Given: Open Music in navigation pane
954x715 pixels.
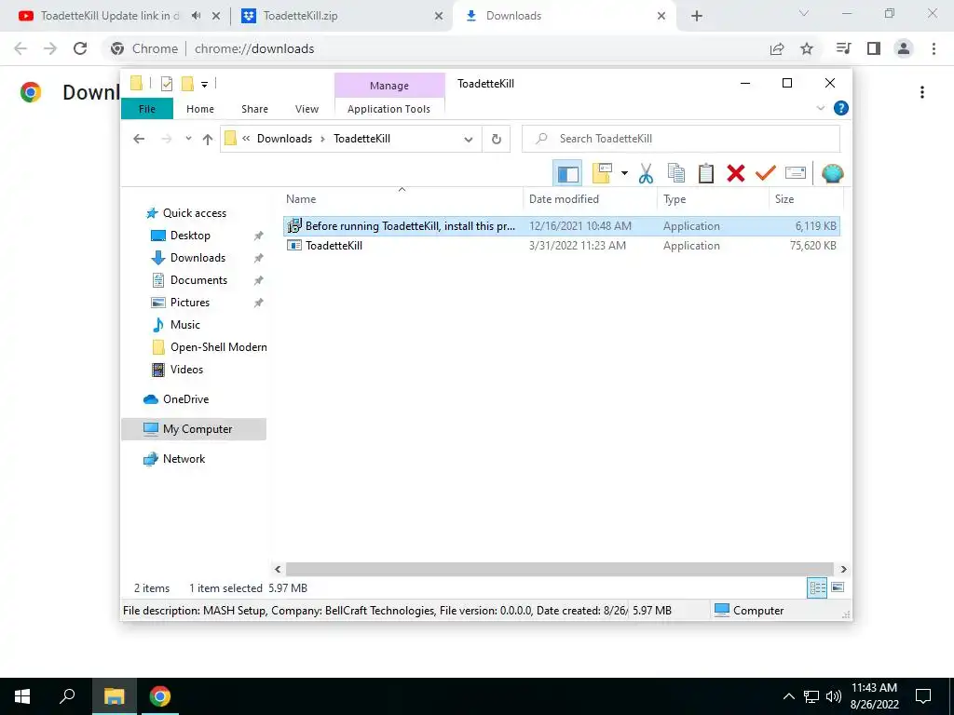Looking at the screenshot, I should coord(185,325).
